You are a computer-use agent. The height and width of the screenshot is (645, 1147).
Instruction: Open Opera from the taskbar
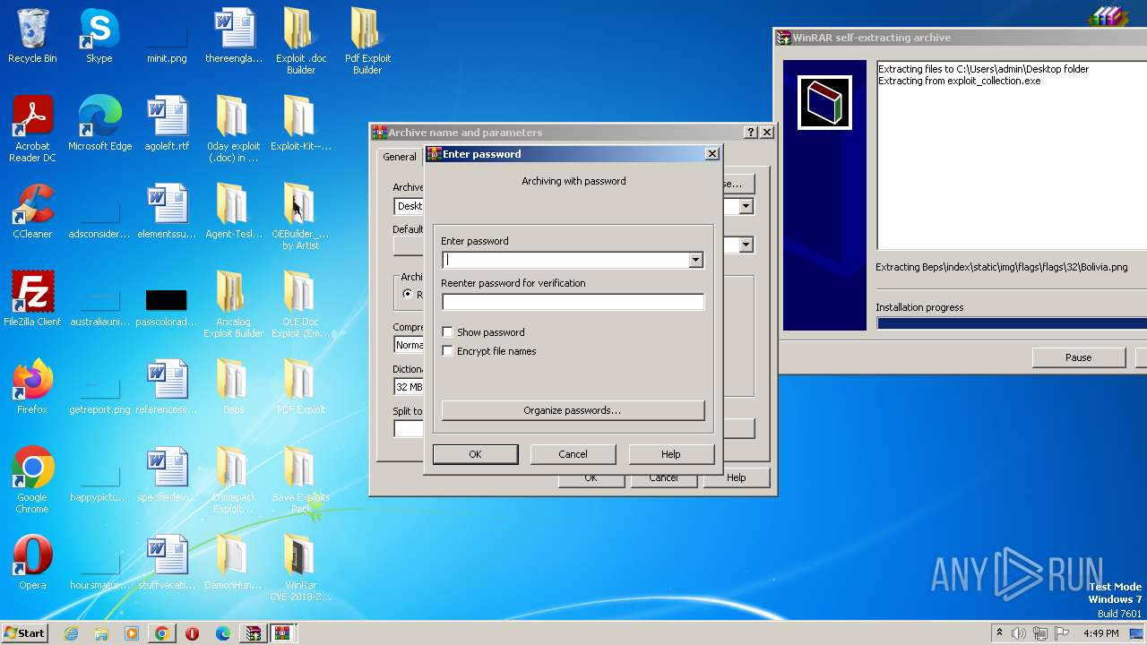tap(193, 633)
